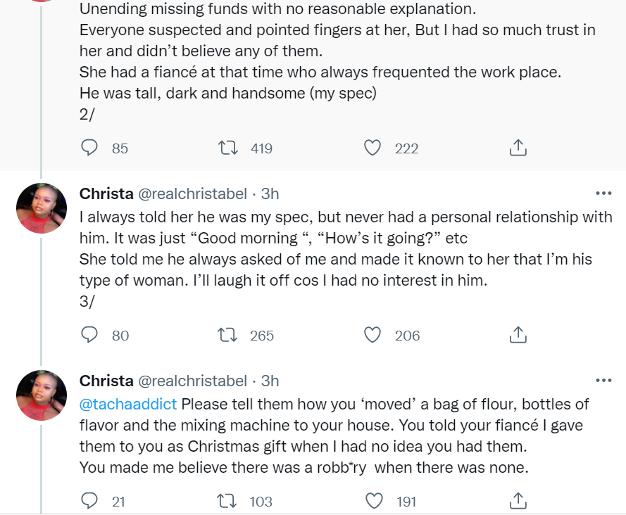Click Christa's avatar beside the @tachaaddict tweet

pos(42,395)
